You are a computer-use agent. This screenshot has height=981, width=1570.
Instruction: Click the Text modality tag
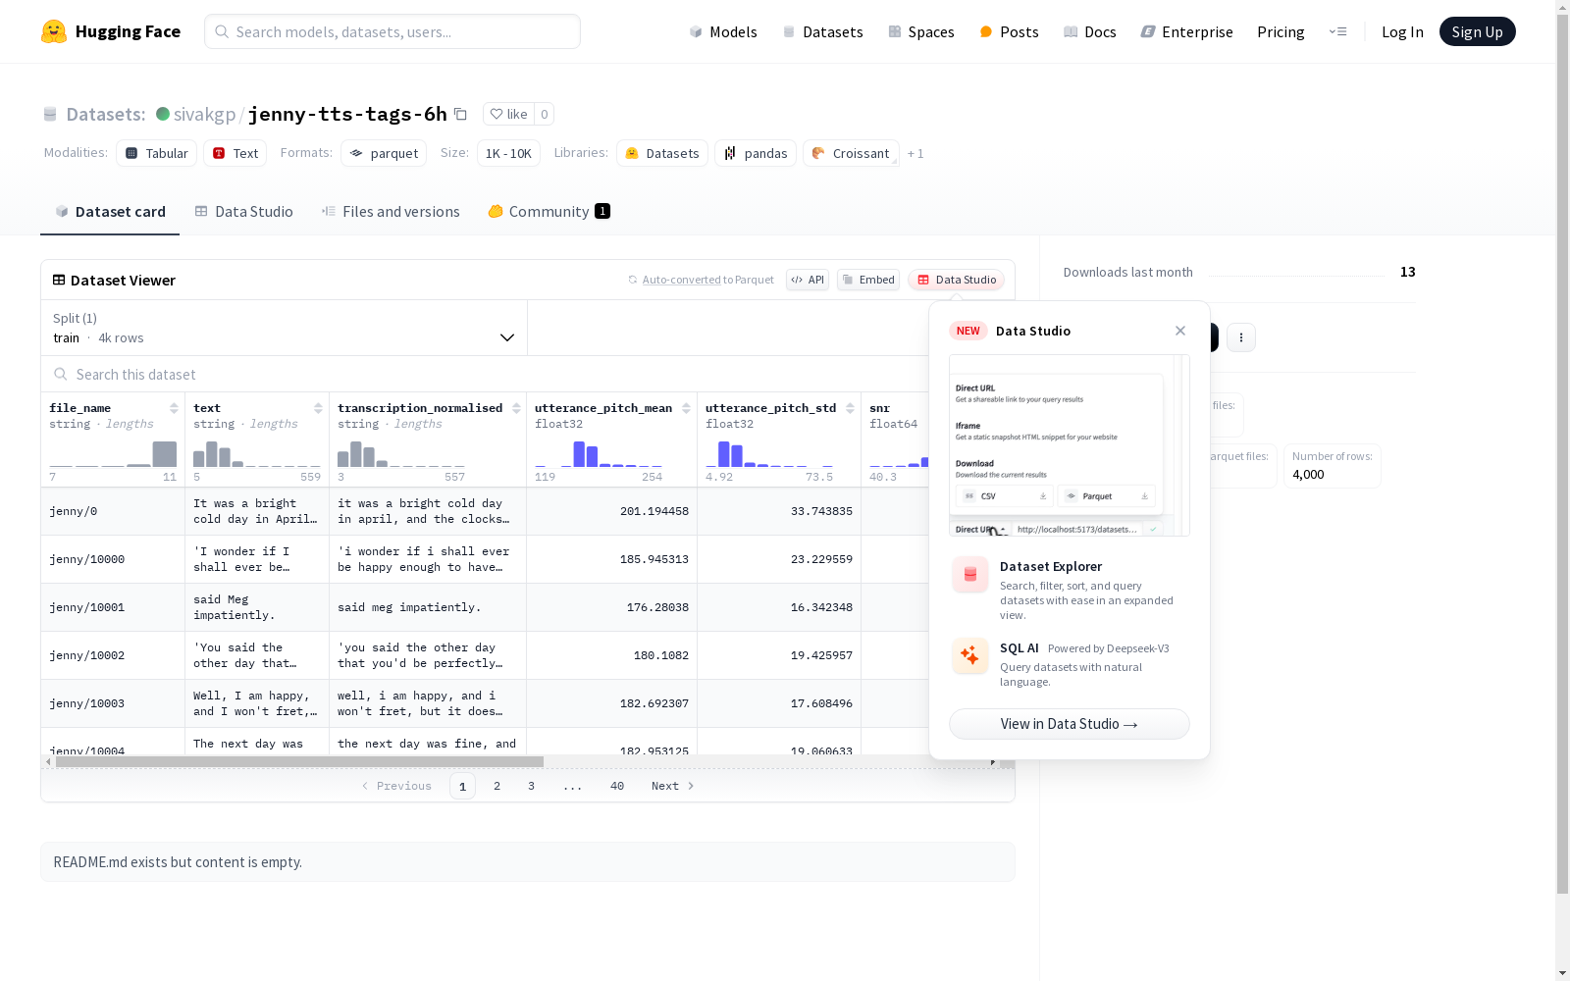(x=235, y=153)
